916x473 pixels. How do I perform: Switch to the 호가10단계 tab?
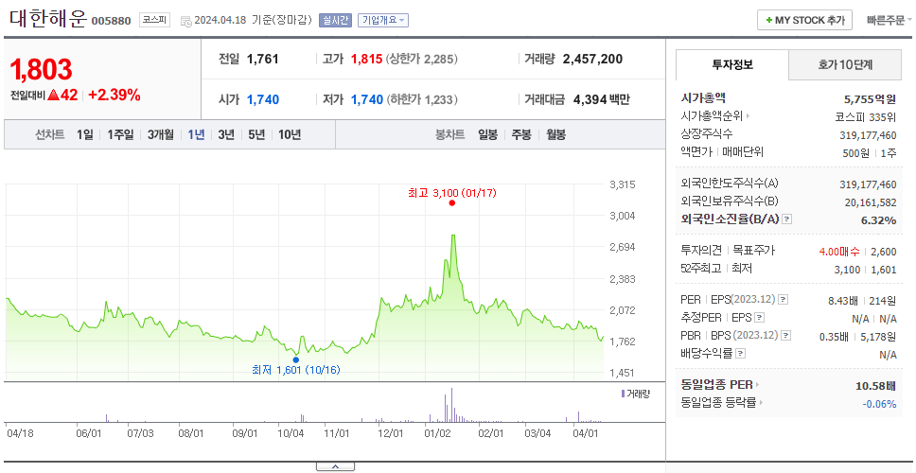[x=845, y=65]
